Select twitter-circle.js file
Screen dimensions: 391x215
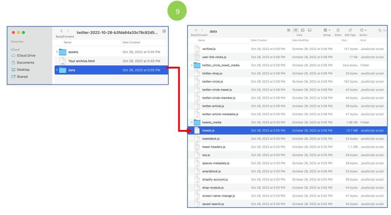pos(287,82)
